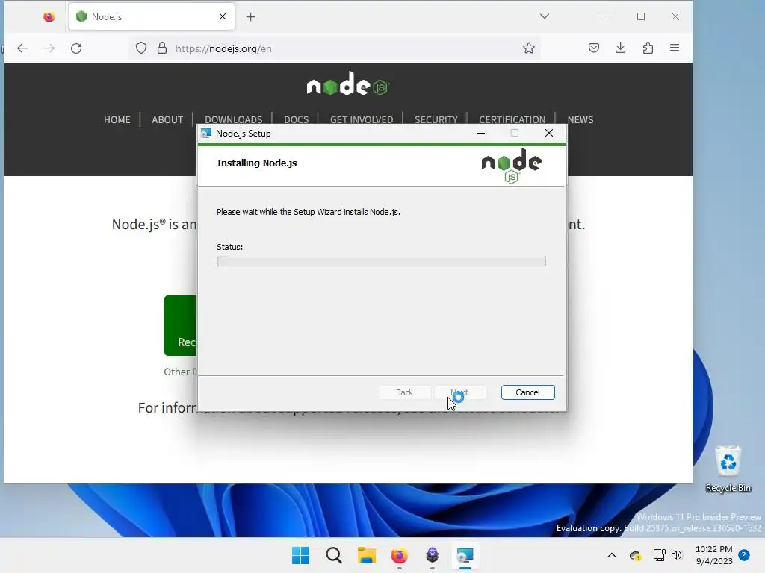
Task: Bookmark this page with the star
Action: tap(529, 48)
